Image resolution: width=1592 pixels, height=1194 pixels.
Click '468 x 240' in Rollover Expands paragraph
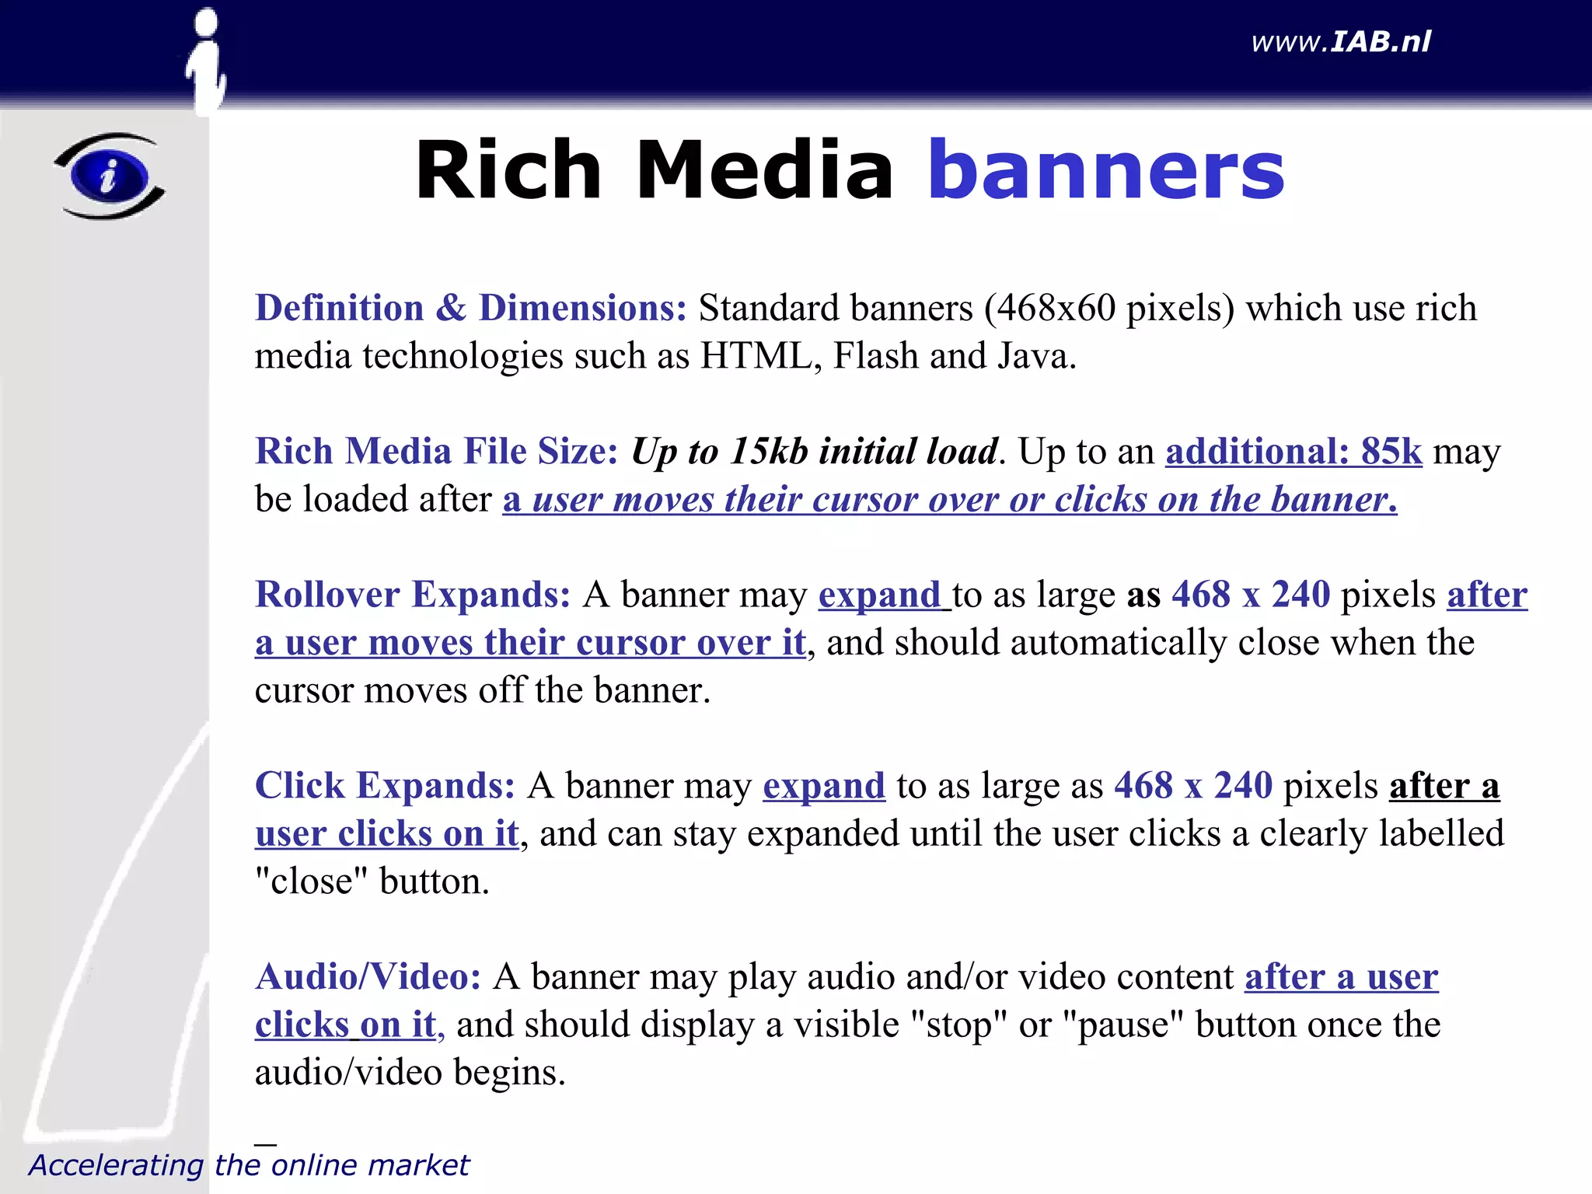[1251, 595]
